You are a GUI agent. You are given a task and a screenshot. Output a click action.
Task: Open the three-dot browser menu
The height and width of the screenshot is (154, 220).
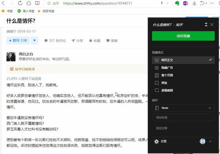pyautogui.click(x=212, y=3)
